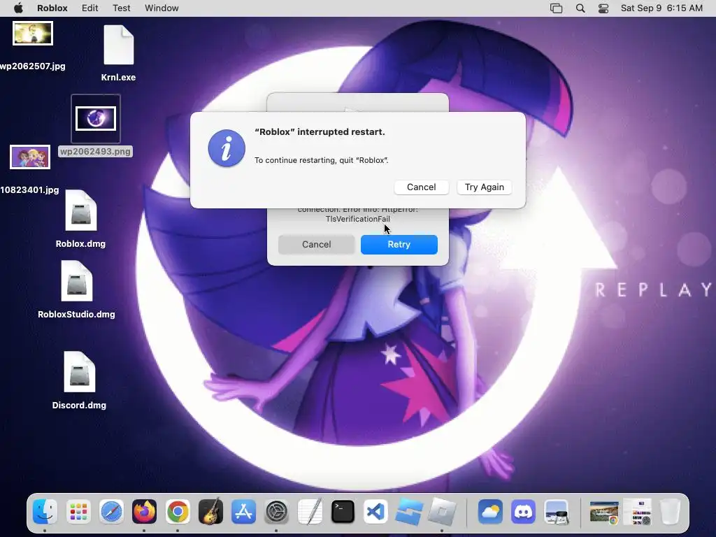Open Launchpad from the dock
The width and height of the screenshot is (716, 537).
pos(78,511)
